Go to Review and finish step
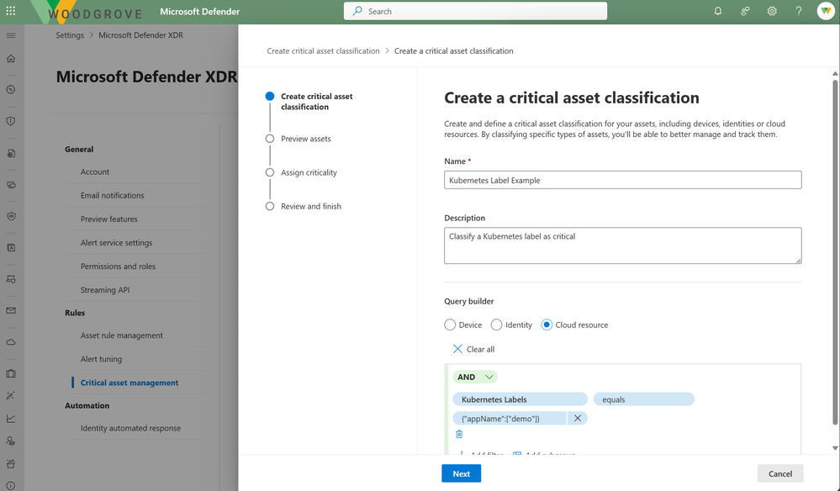 tap(311, 206)
